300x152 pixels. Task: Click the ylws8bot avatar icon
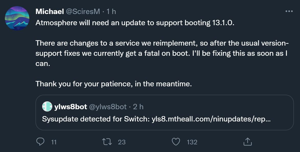click(47, 107)
